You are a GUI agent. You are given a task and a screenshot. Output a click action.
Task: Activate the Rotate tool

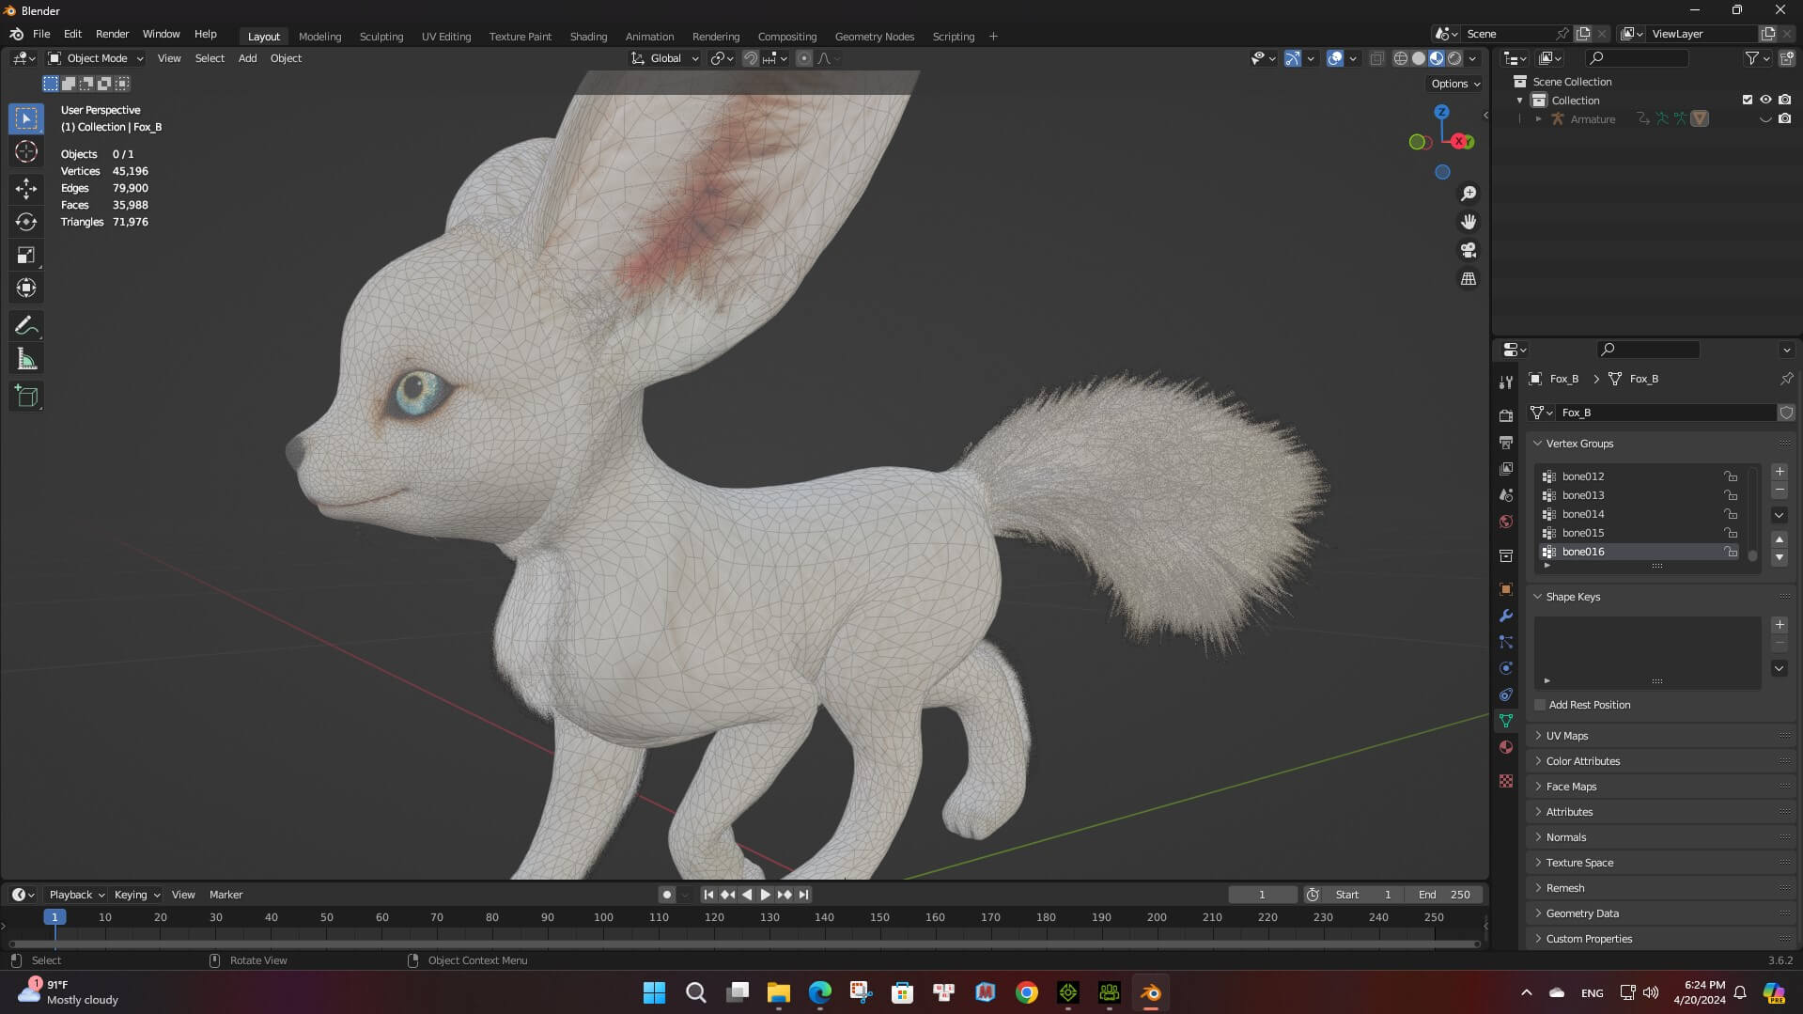(x=26, y=222)
